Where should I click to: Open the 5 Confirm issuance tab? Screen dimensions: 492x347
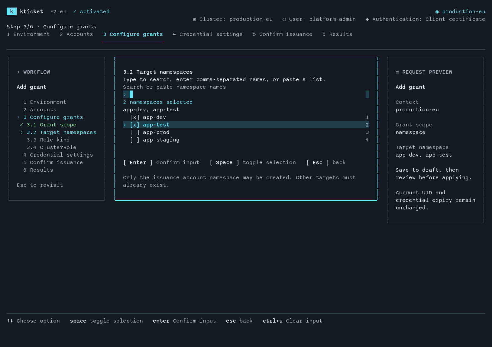coord(283,34)
